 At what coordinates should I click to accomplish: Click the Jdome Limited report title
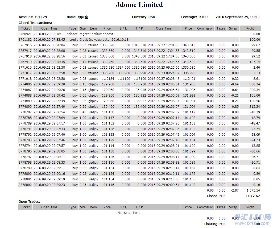point(139,5)
